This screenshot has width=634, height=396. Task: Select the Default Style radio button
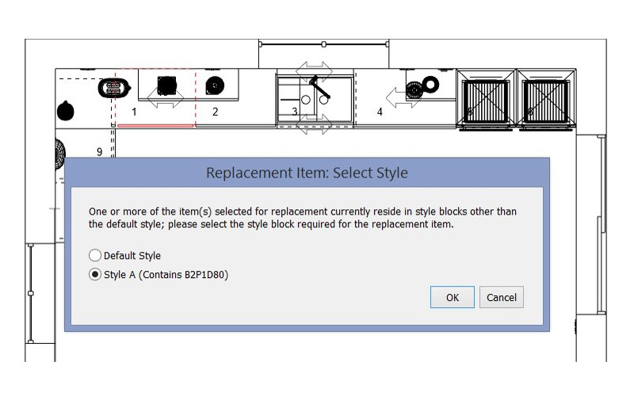(x=94, y=255)
